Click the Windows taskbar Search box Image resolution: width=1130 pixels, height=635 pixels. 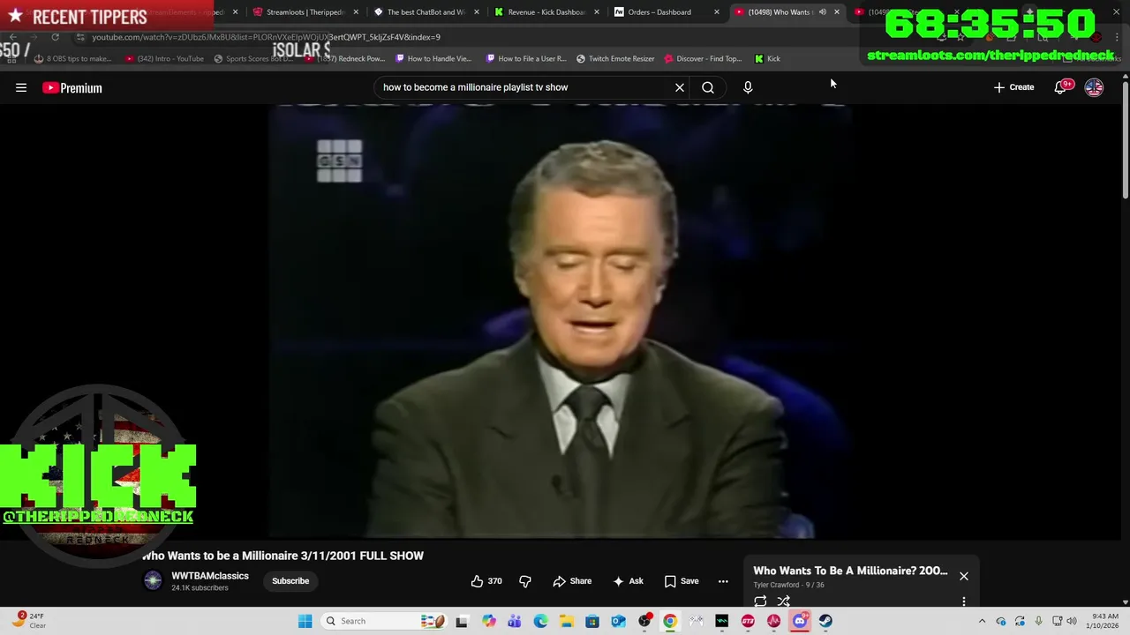coord(384,621)
